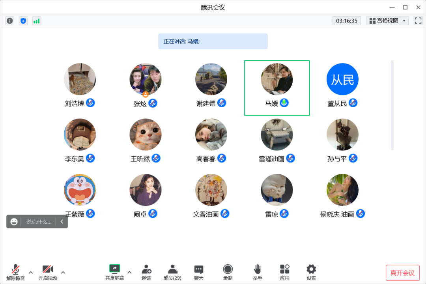Image resolution: width=426 pixels, height=284 pixels.
Task: Expand the screen share options chevron
Action: pyautogui.click(x=129, y=272)
